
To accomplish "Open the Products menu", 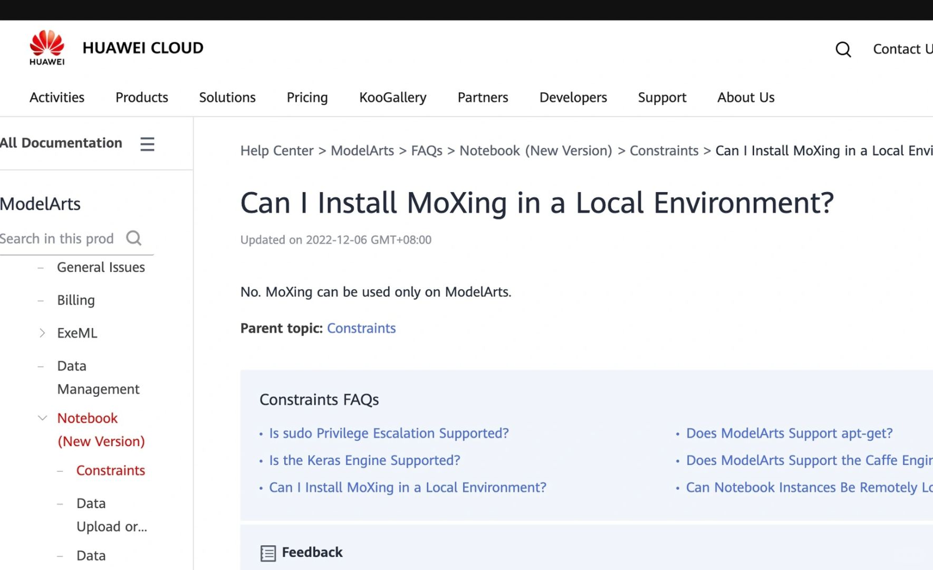I will (x=142, y=98).
